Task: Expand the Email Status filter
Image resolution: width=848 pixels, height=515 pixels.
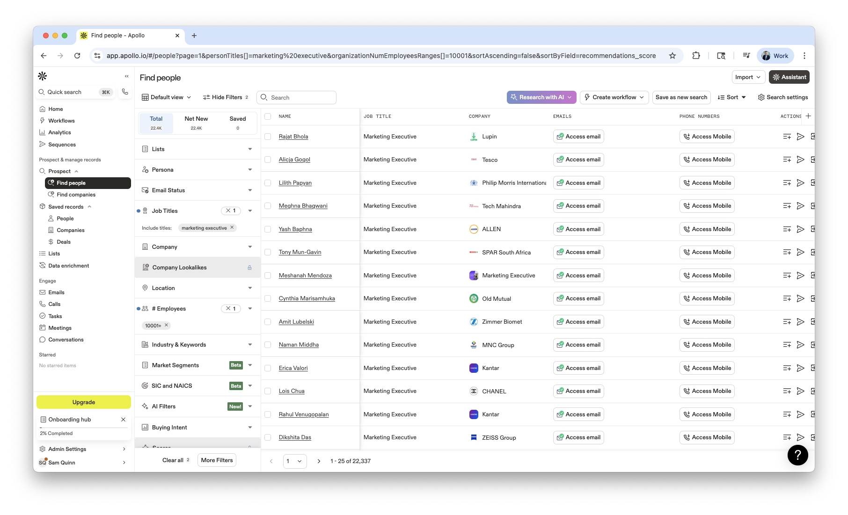Action: tap(197, 190)
